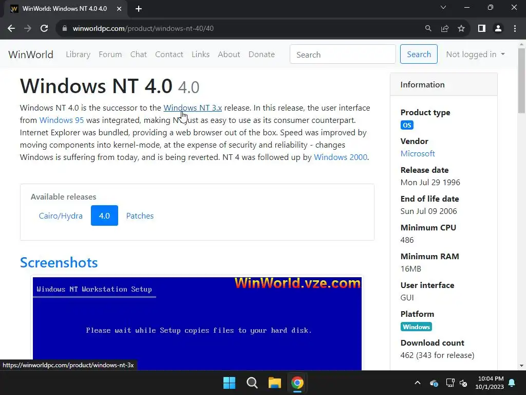Click the 462 (343 for release) count
The image size is (526, 395).
pyautogui.click(x=437, y=355)
